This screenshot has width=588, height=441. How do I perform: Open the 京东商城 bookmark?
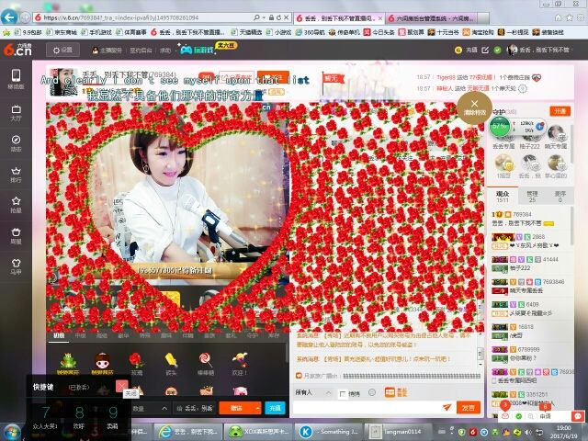(62, 32)
